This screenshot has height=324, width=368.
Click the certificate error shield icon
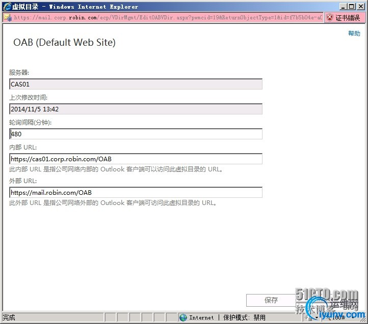330,18
